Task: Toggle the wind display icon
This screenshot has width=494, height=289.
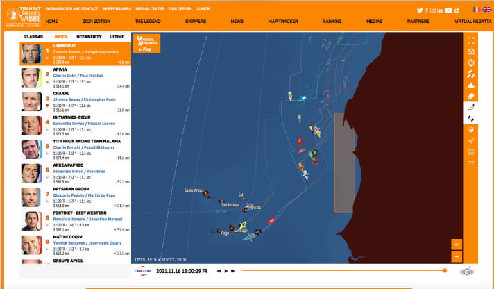Action: click(470, 141)
